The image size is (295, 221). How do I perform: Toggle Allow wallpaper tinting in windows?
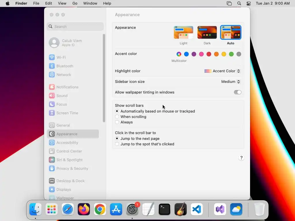pyautogui.click(x=237, y=92)
